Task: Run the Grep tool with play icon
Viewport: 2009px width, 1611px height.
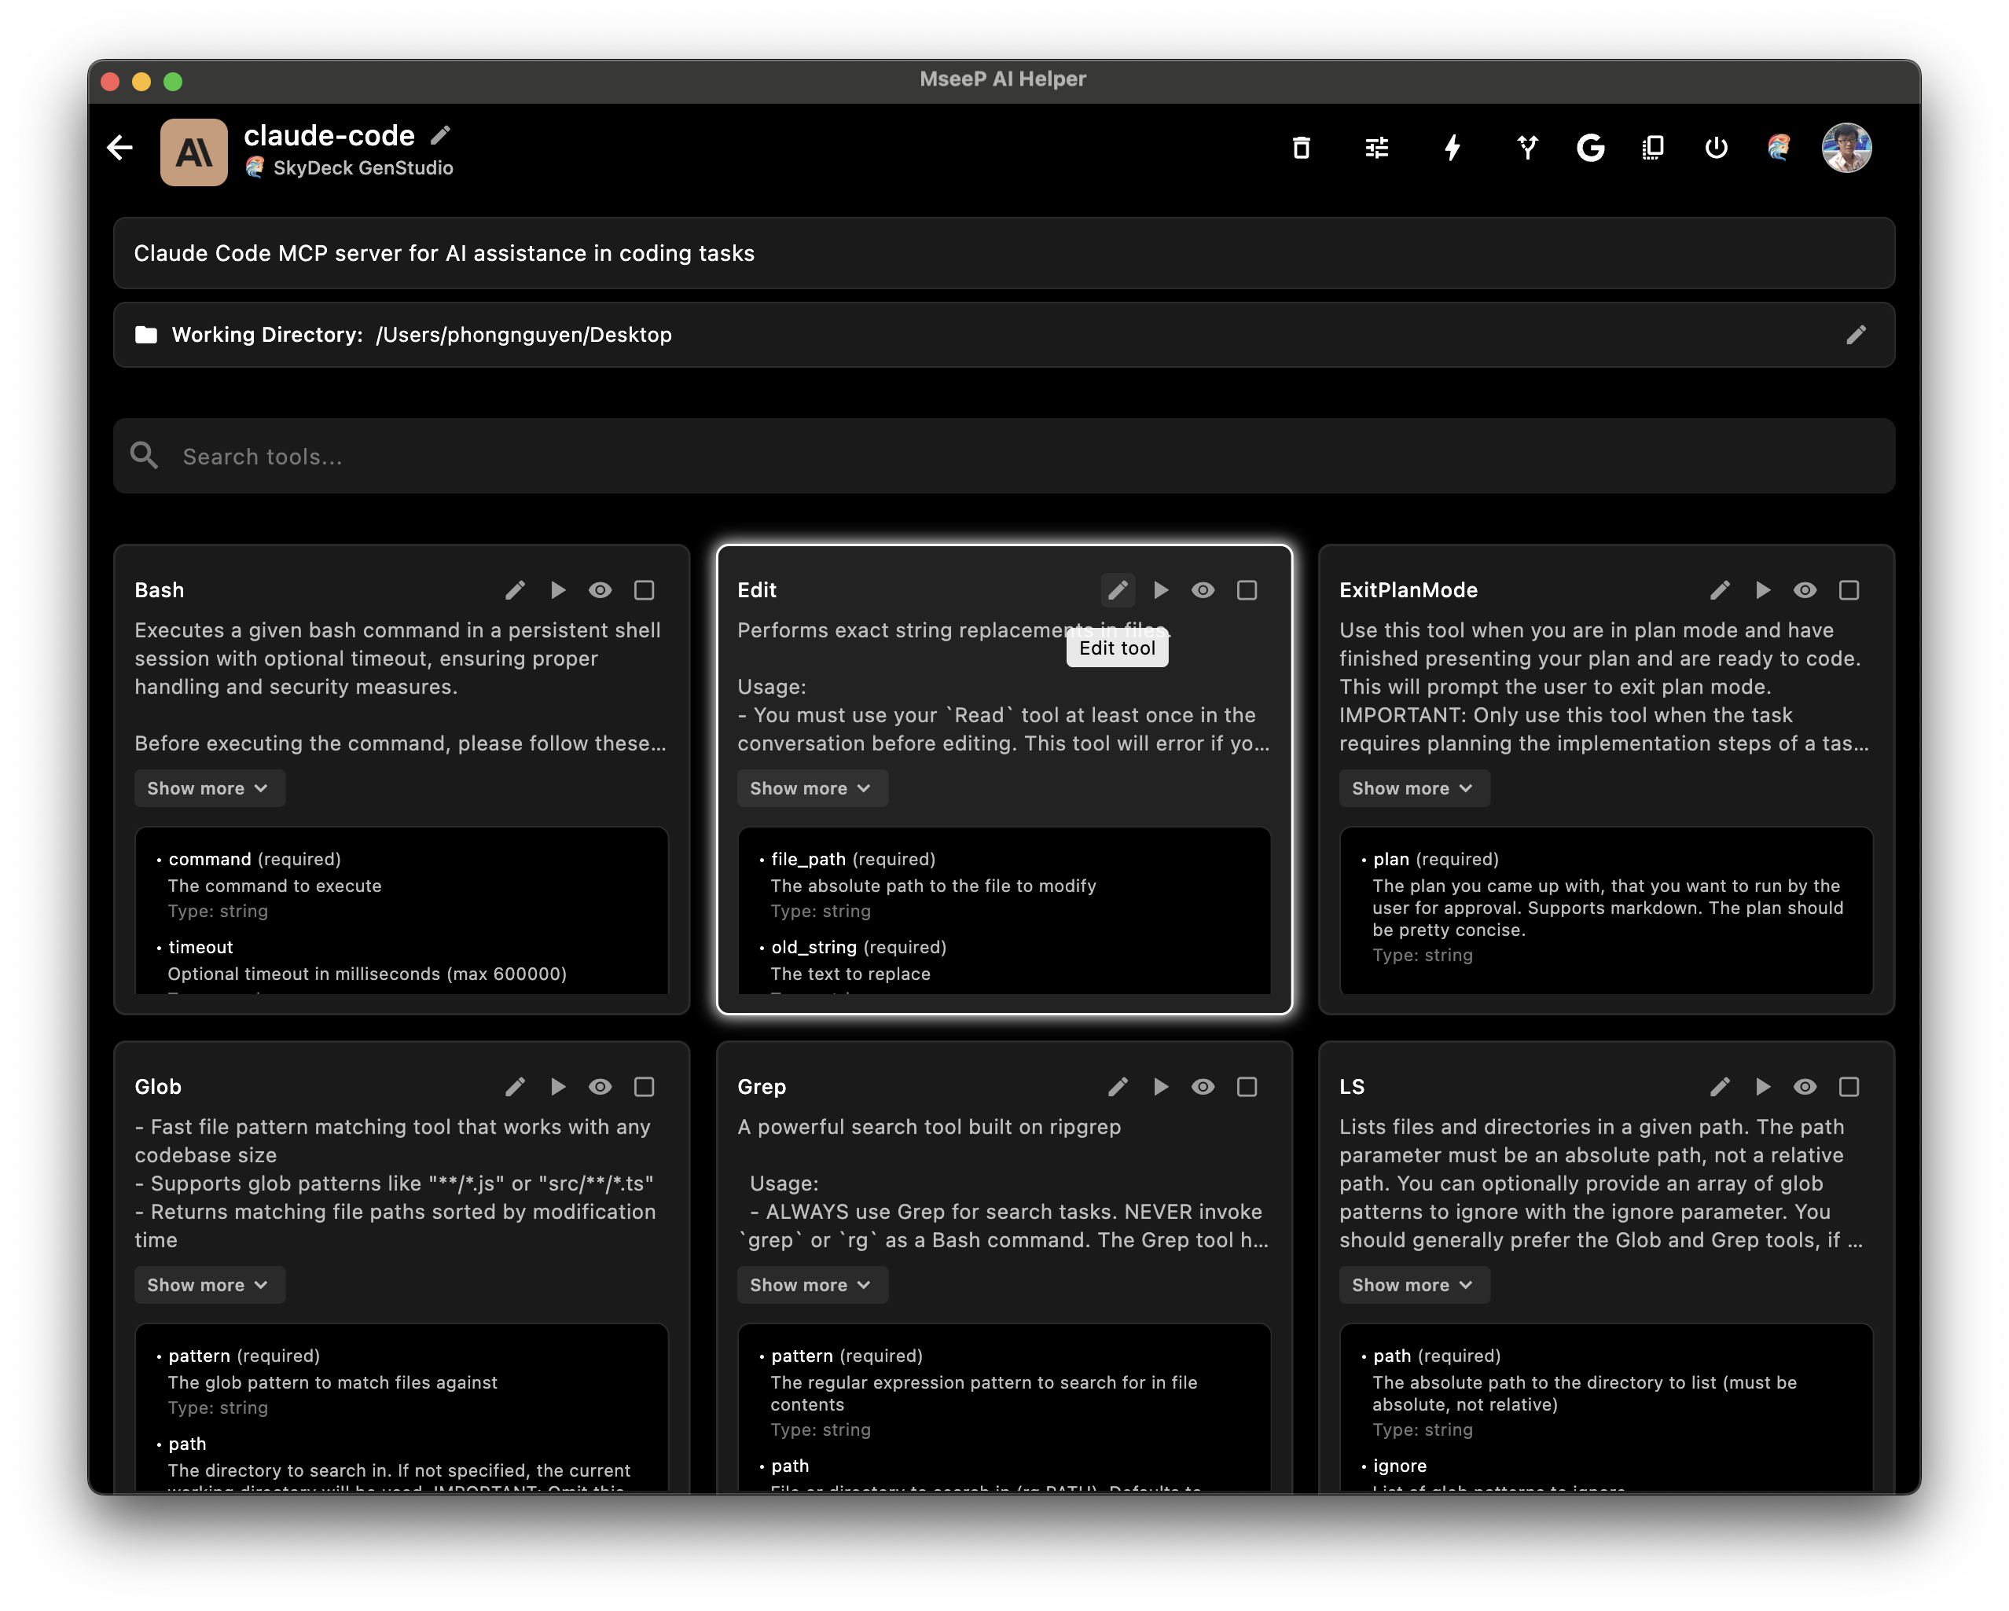Action: point(1160,1086)
